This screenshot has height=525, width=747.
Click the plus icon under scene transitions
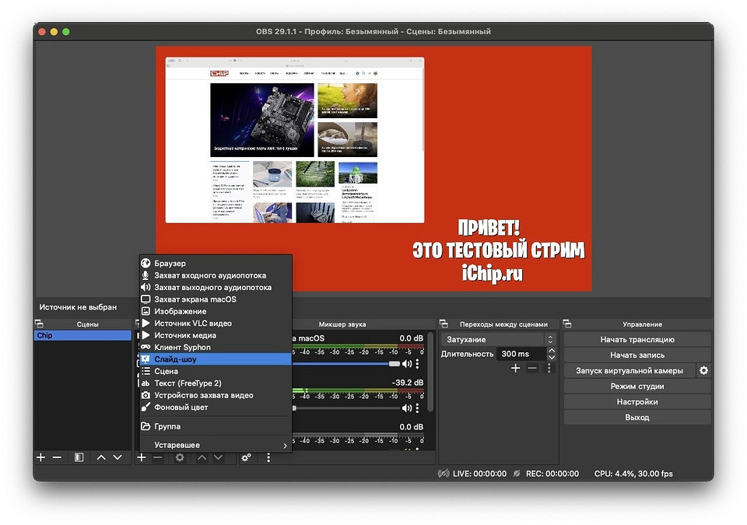(x=515, y=368)
